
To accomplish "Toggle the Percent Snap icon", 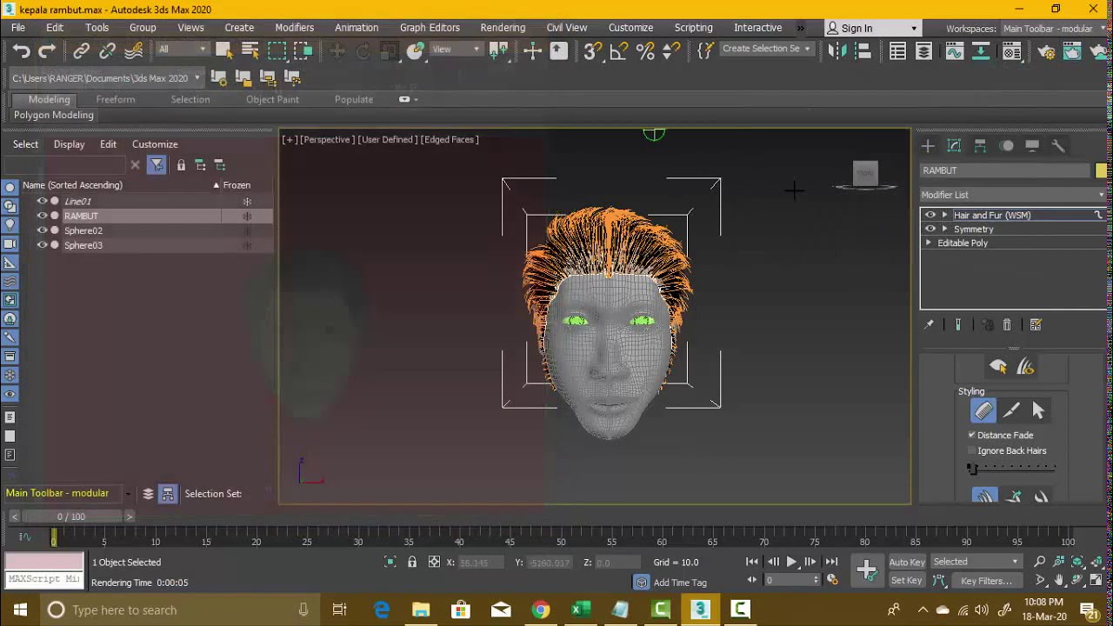I will tap(644, 50).
